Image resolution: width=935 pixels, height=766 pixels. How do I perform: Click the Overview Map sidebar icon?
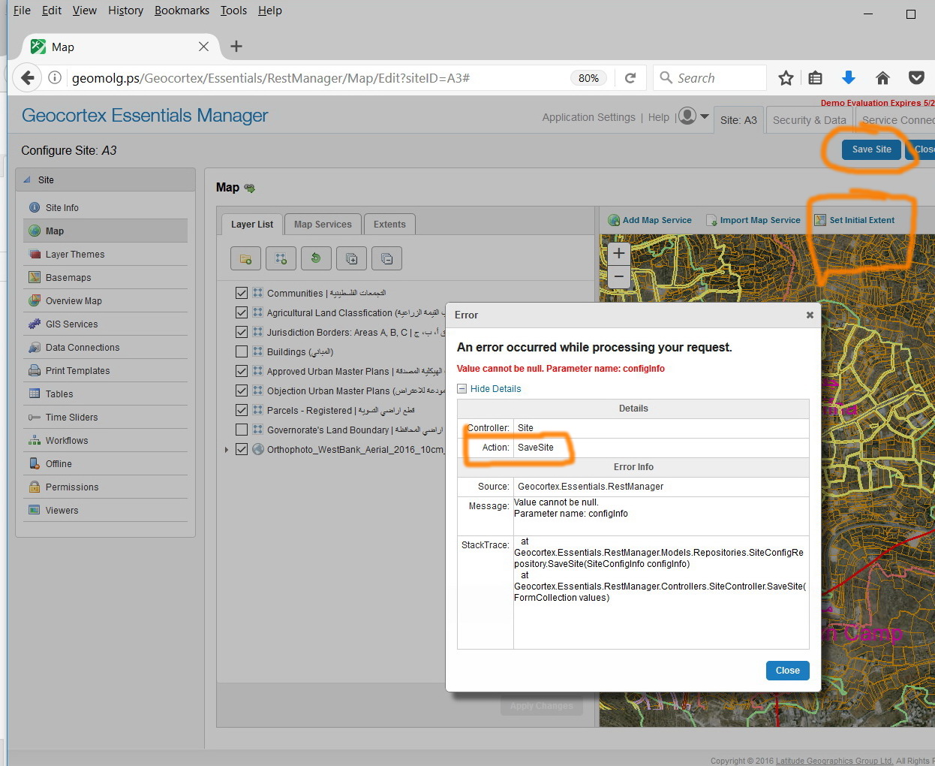35,300
